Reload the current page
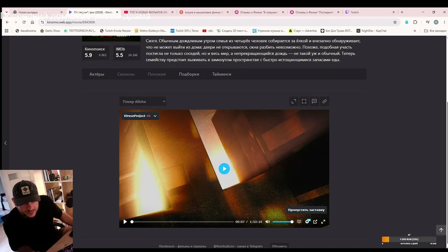 point(24,22)
